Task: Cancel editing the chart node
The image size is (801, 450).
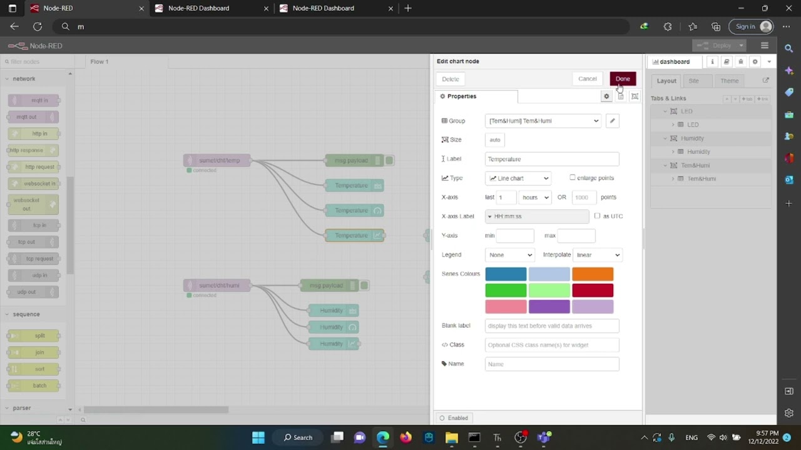Action: [588, 79]
